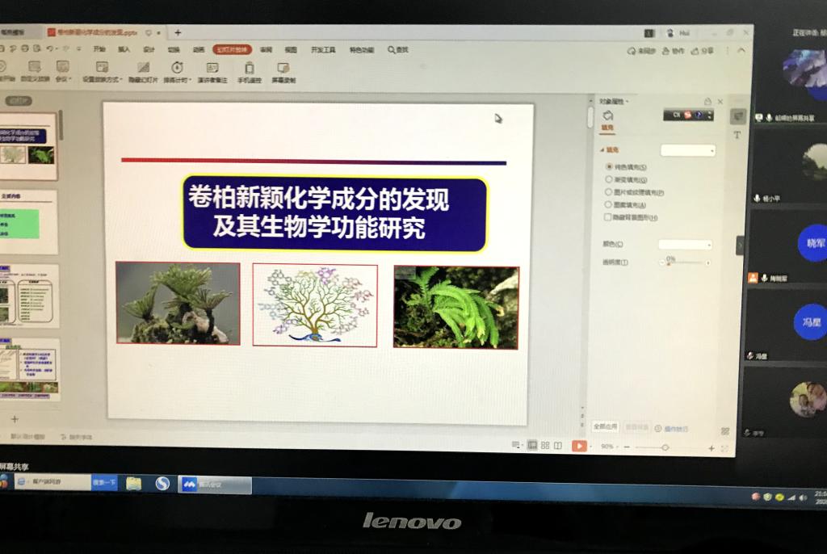Click the hide slide icon

[144, 68]
